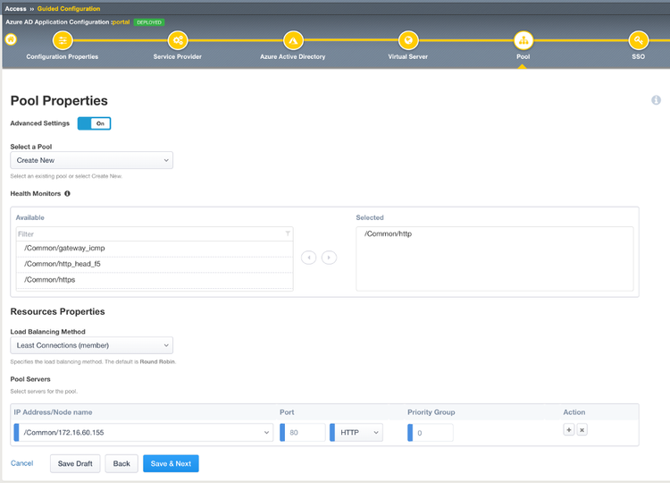Screen dimensions: 670x483
Task: Click the Guided Configuration breadcrumb
Action: (69, 8)
